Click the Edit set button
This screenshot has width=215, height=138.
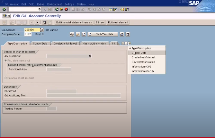(x=100, y=22)
